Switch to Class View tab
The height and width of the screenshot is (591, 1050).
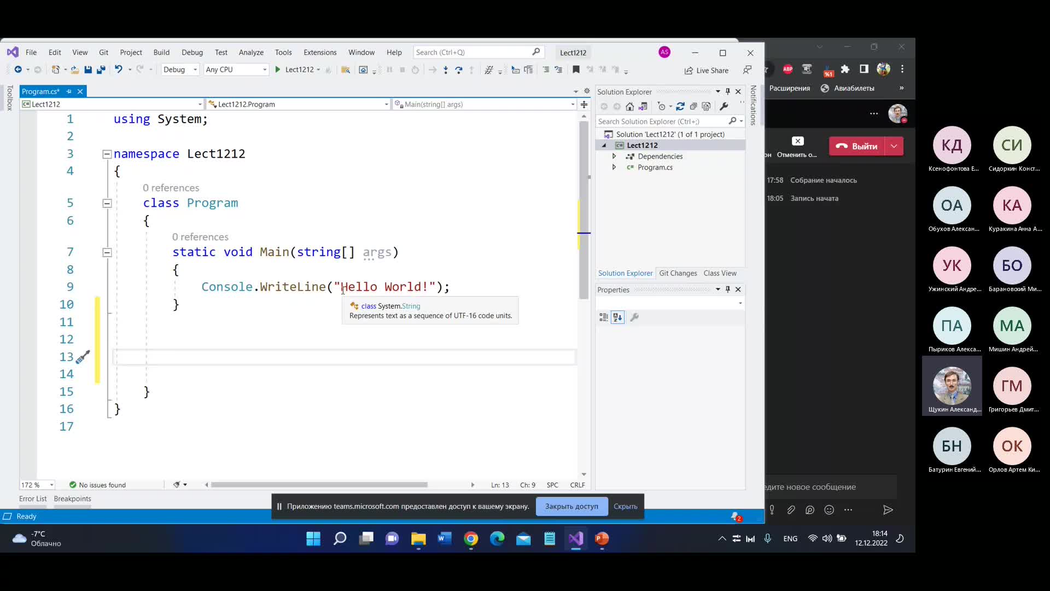(x=720, y=274)
